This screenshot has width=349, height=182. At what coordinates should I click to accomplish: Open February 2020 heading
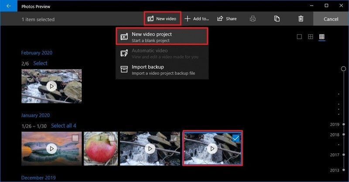[x=37, y=53]
